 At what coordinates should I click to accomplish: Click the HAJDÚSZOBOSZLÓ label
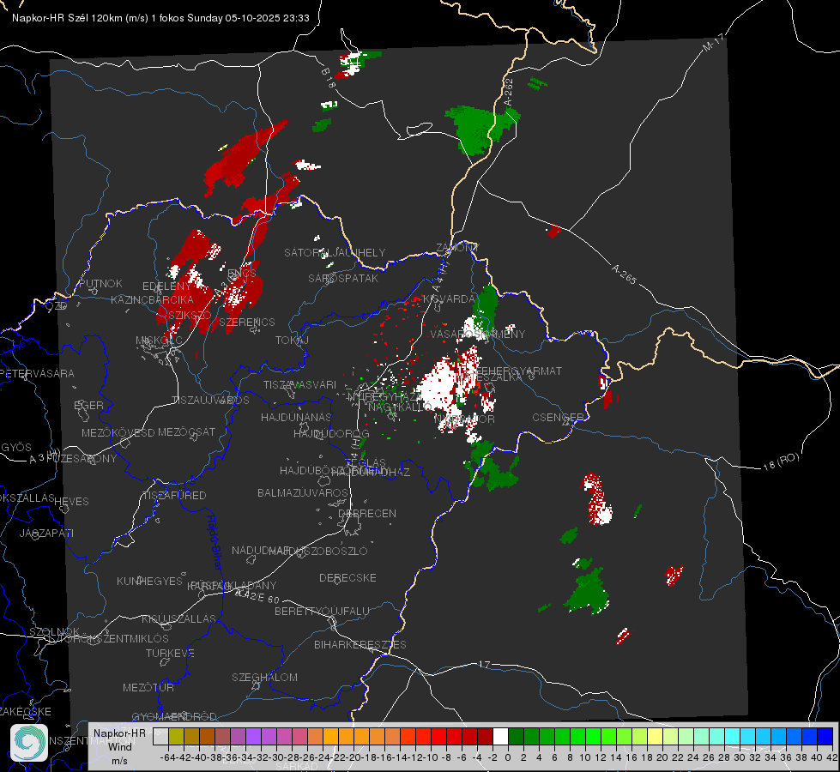318,551
